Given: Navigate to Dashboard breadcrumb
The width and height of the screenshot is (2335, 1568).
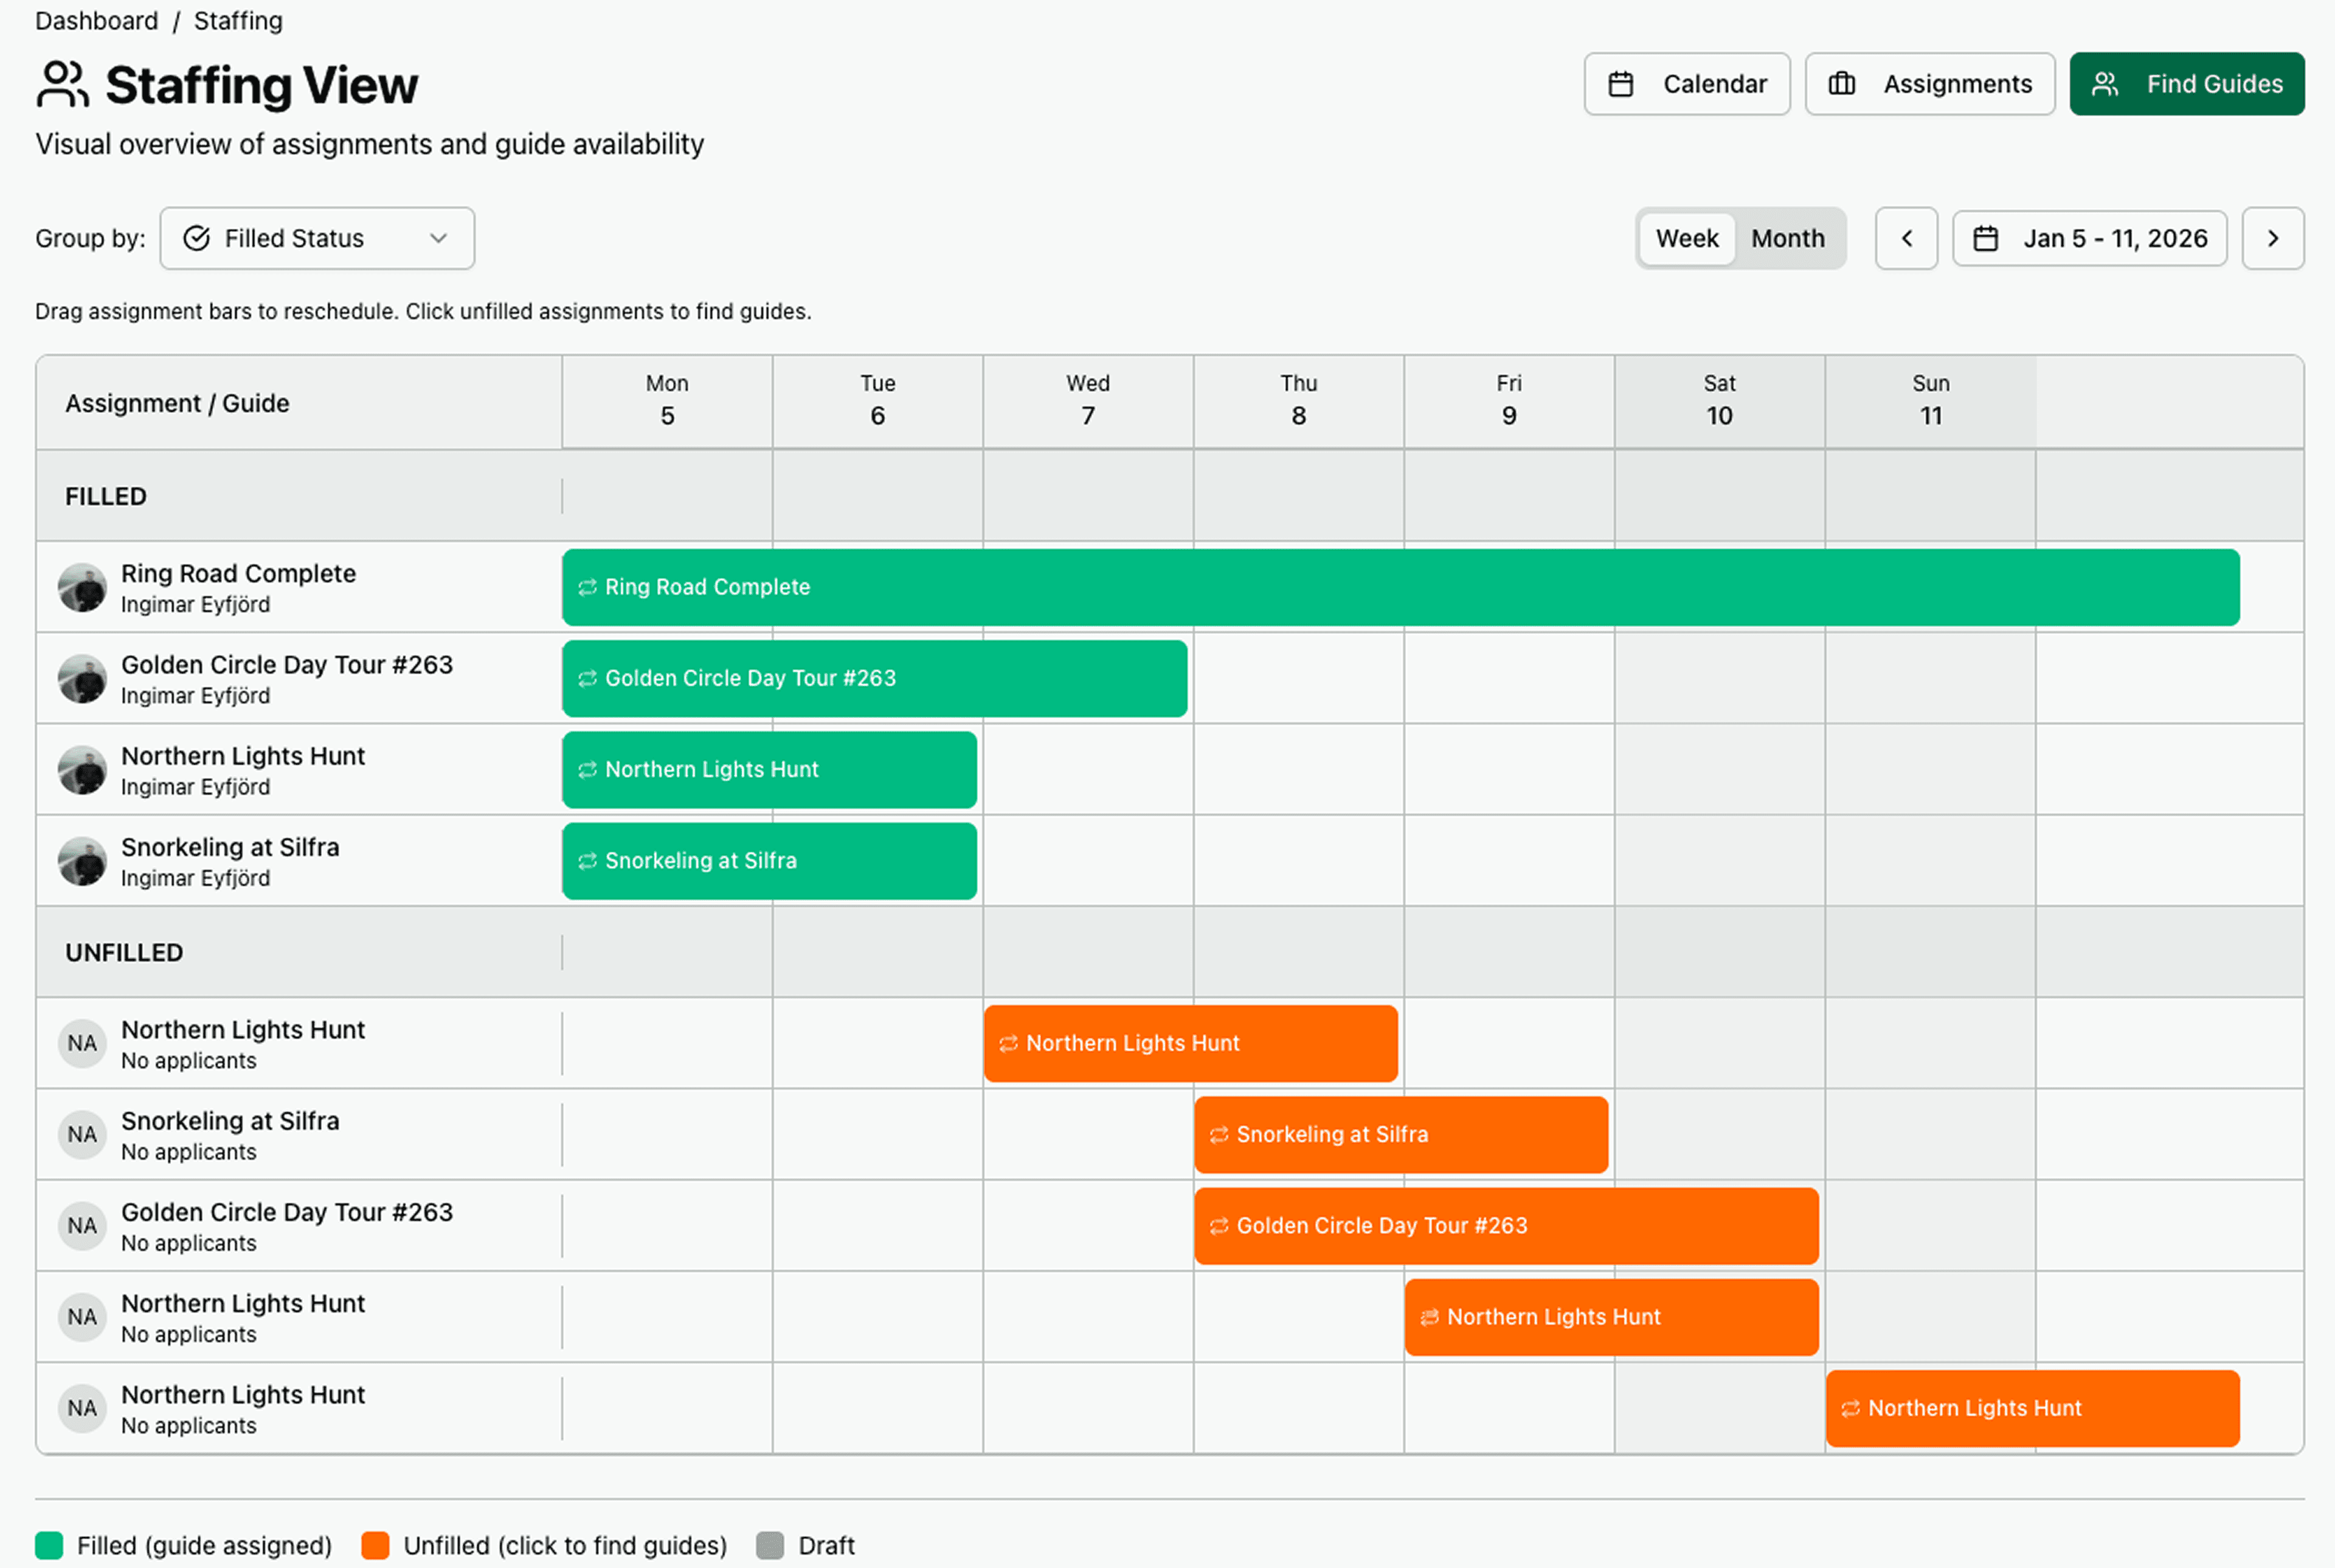Looking at the screenshot, I should (x=96, y=21).
